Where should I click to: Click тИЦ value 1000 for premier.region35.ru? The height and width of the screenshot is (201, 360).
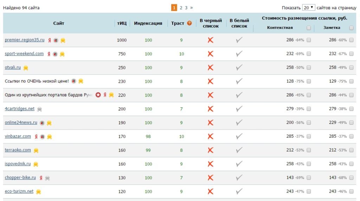122,40
